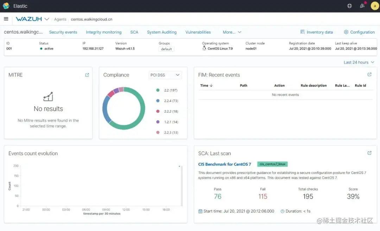Image resolution: width=380 pixels, height=231 pixels.
Task: Click the Rule Id column header
Action: coord(360,86)
